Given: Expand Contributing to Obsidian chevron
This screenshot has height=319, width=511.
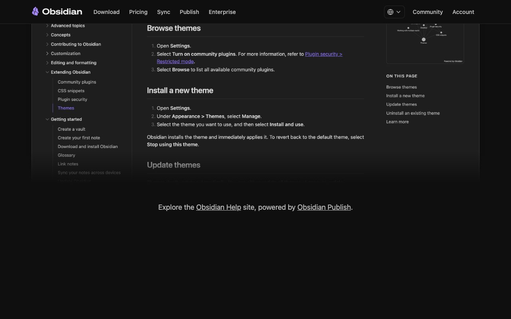Looking at the screenshot, I should pos(47,44).
